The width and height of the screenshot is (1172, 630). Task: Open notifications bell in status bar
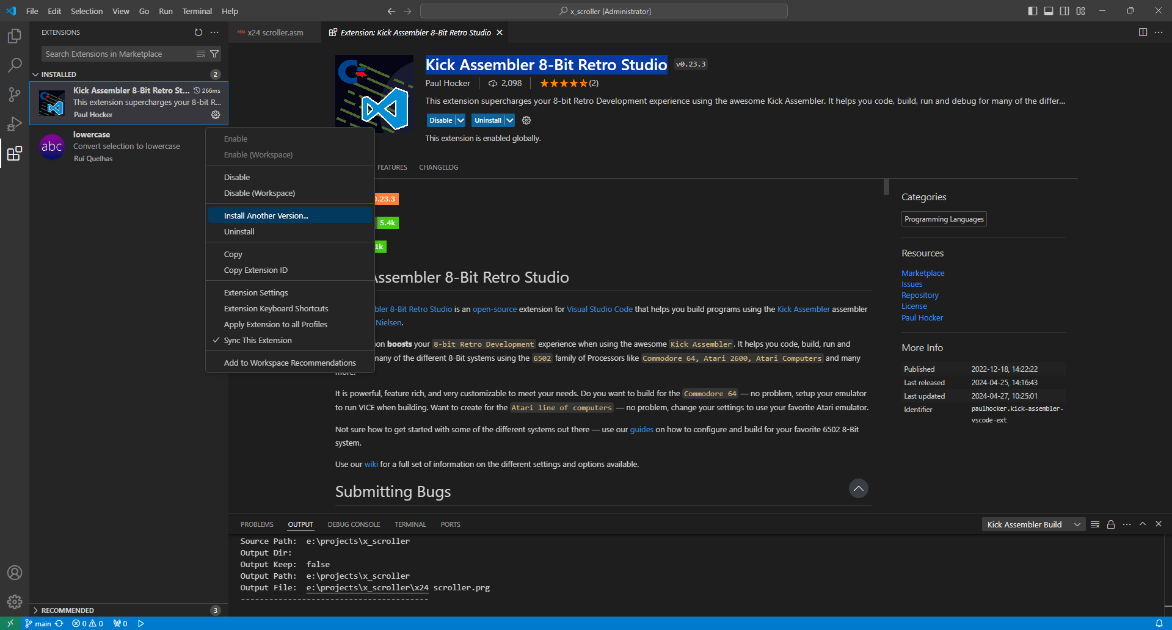pyautogui.click(x=1159, y=623)
